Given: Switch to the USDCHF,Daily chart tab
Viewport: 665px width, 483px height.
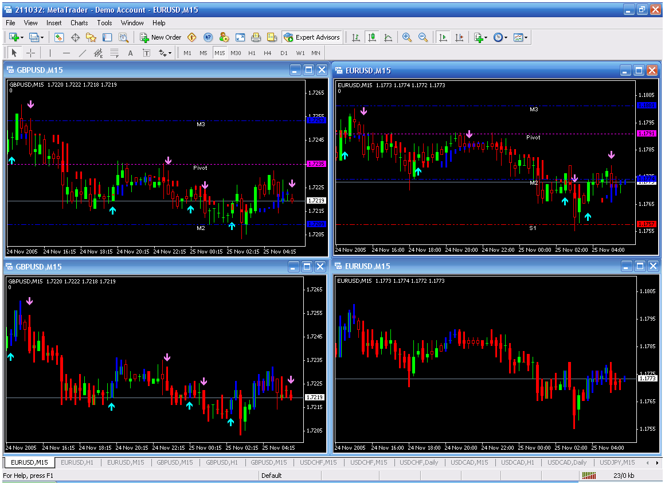Looking at the screenshot, I should [419, 462].
